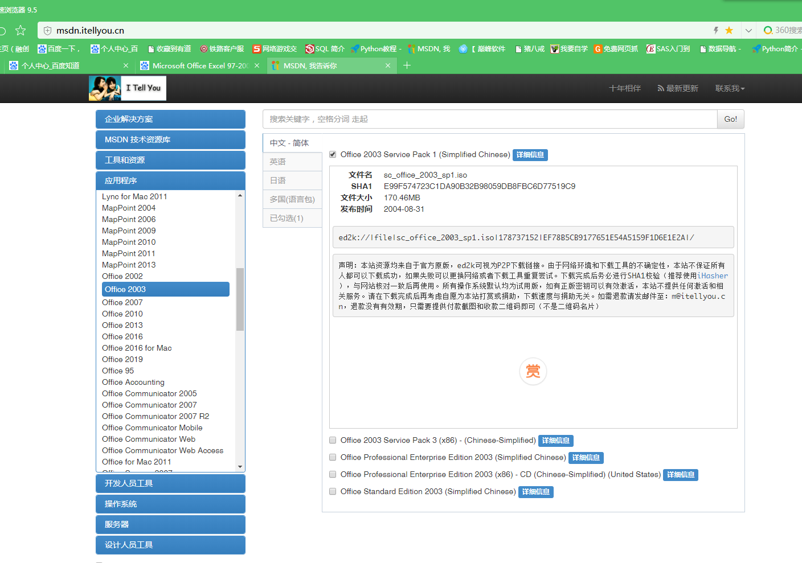The height and width of the screenshot is (563, 802).
Task: Select the 多国(语言包) language tab
Action: tap(292, 199)
